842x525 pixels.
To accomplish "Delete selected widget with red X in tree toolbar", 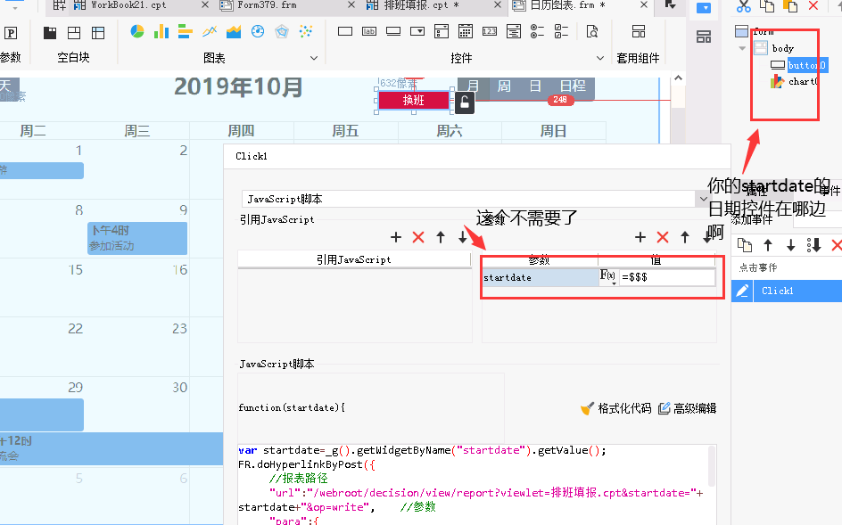I will (x=813, y=6).
